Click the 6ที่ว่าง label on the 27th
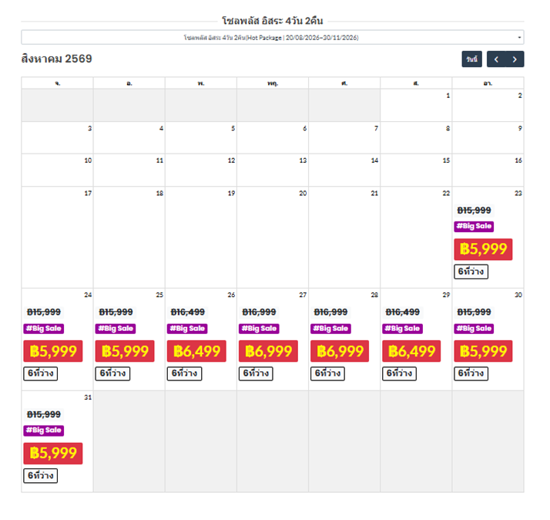 (256, 373)
